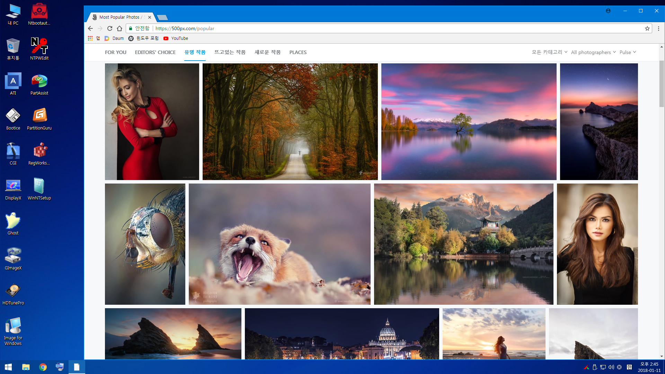
Task: Launch NTPWEdit from the desktop
Action: pyautogui.click(x=39, y=49)
